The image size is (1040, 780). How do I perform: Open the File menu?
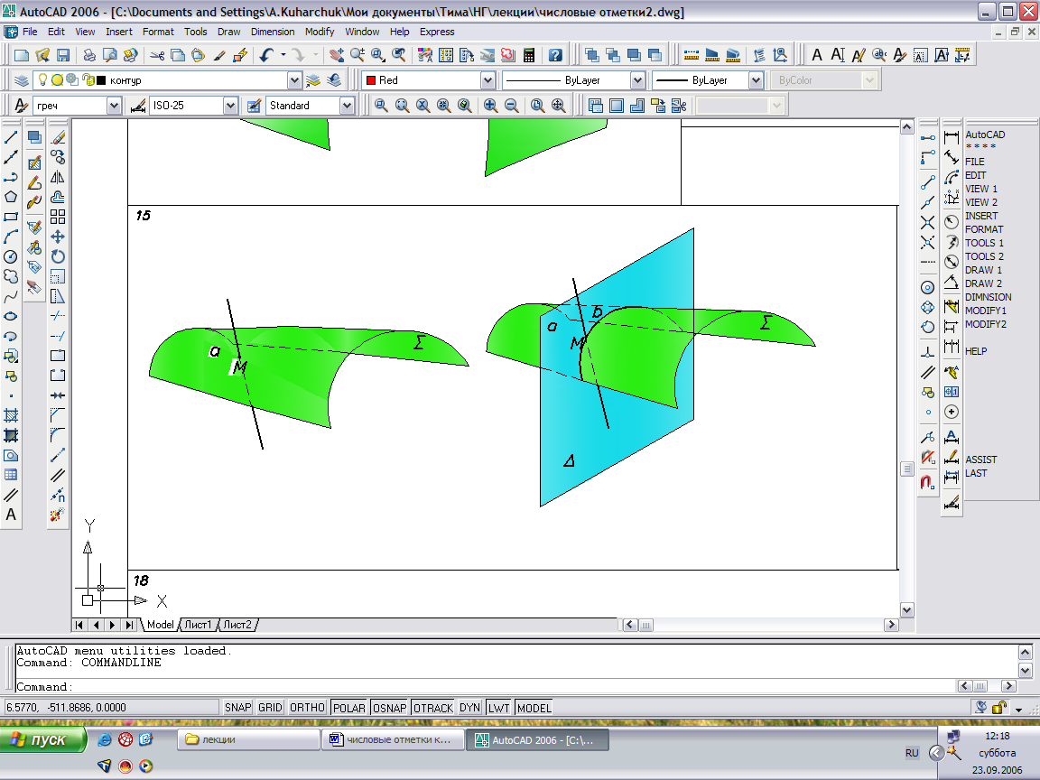point(30,32)
